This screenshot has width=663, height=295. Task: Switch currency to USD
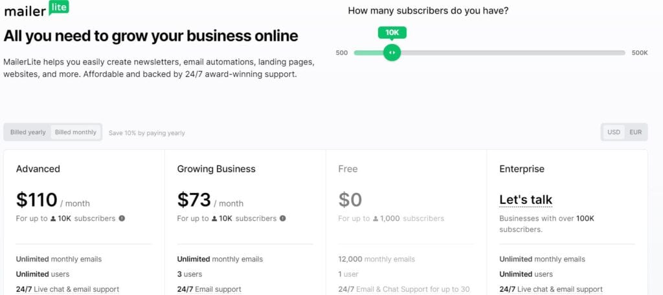pos(614,132)
